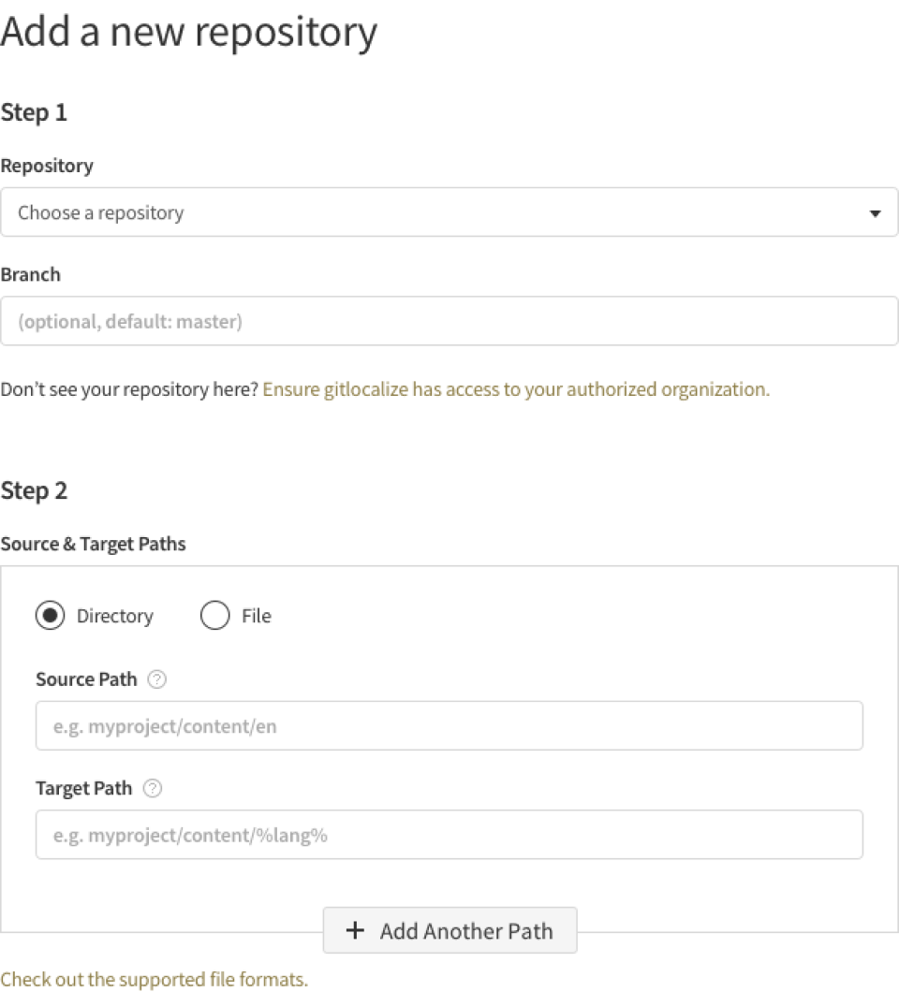This screenshot has height=992, width=899.
Task: Click the repository selector showing Choose a repository
Action: point(449,212)
